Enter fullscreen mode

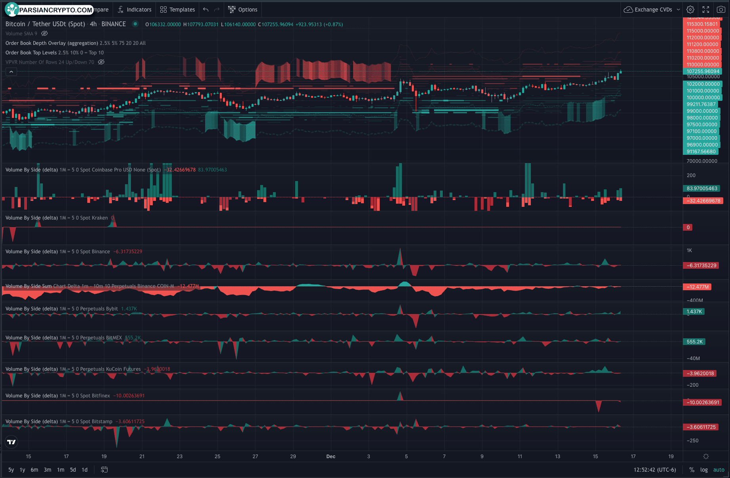pyautogui.click(x=706, y=10)
